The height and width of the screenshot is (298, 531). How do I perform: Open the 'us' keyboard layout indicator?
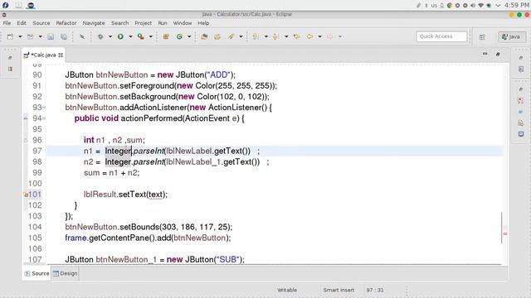click(x=434, y=6)
